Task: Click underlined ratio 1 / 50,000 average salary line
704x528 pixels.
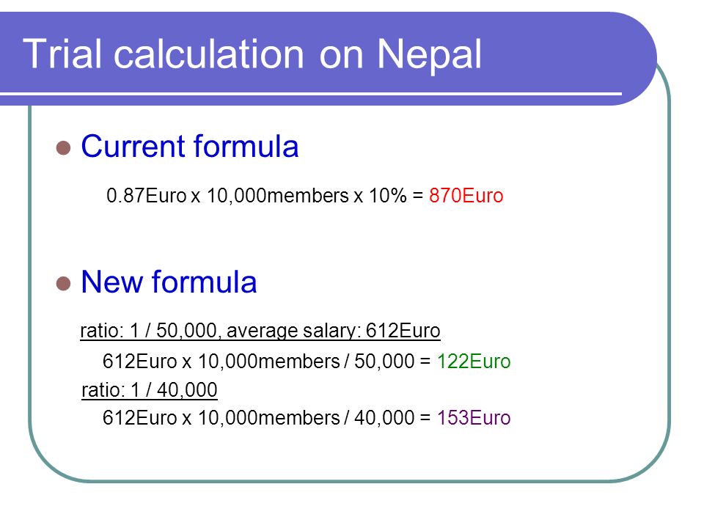Action: coord(260,331)
